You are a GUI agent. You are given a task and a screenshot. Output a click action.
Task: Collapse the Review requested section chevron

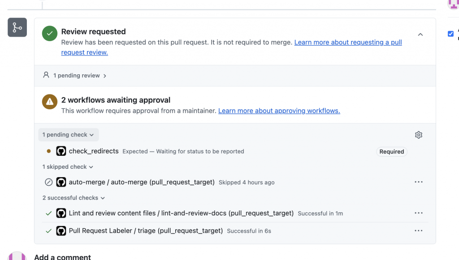(420, 34)
